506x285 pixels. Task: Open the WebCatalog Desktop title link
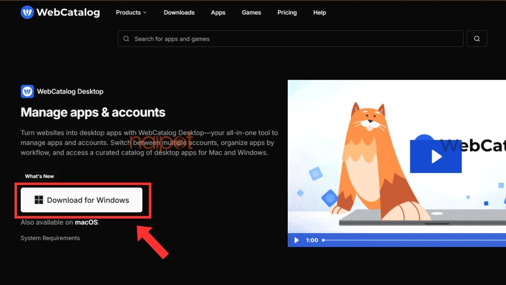pyautogui.click(x=70, y=91)
